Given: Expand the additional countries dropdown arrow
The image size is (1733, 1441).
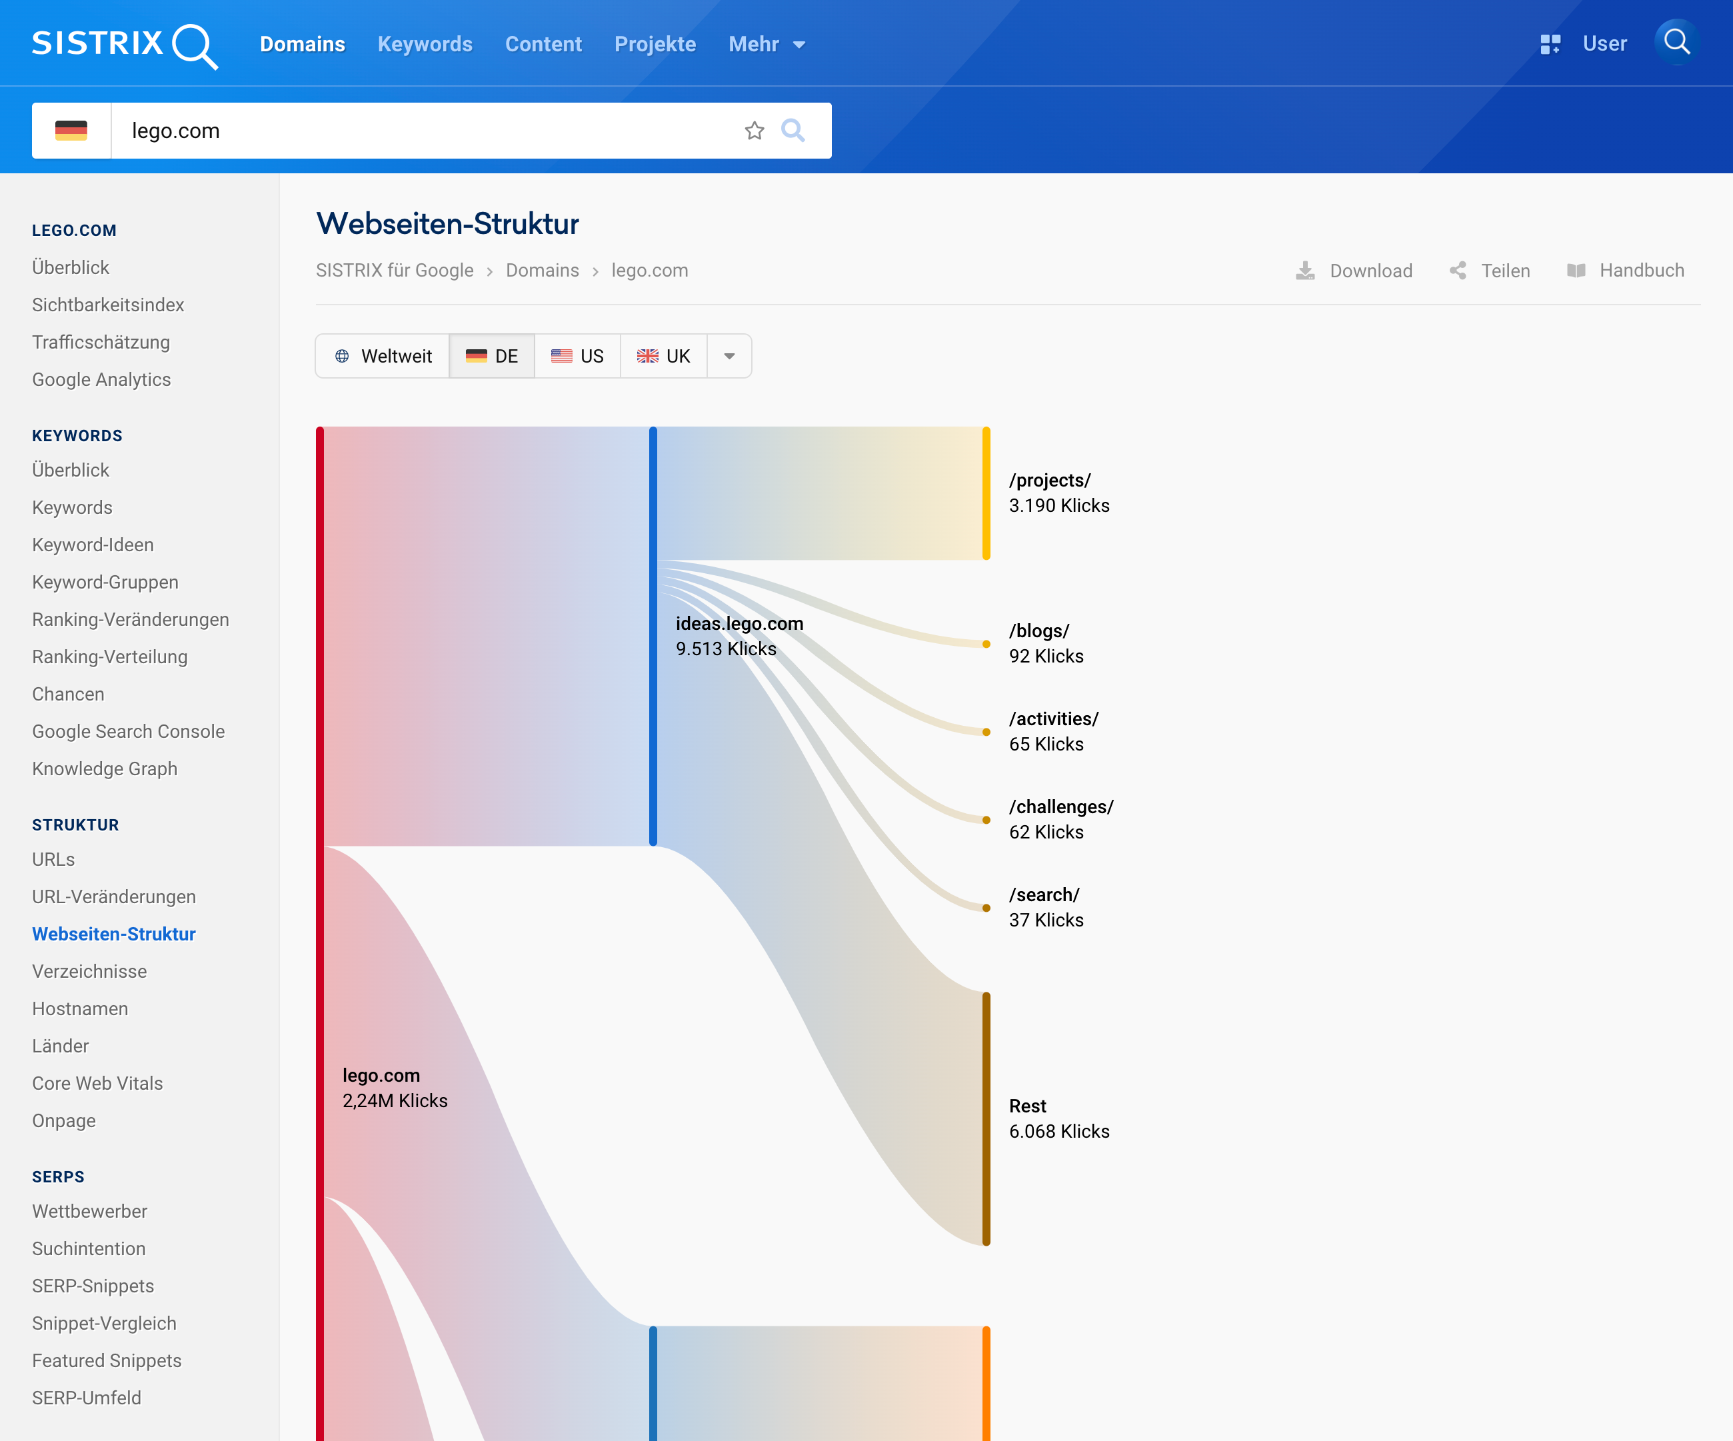Looking at the screenshot, I should pos(729,356).
